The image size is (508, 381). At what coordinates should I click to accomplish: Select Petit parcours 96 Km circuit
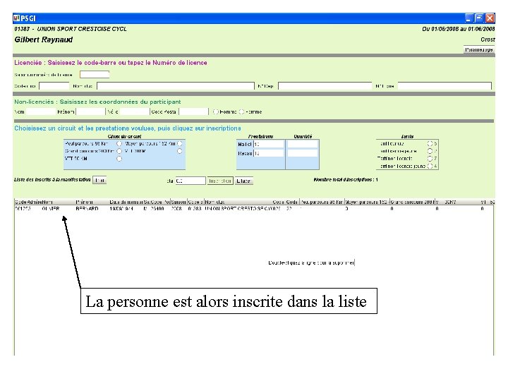119,143
